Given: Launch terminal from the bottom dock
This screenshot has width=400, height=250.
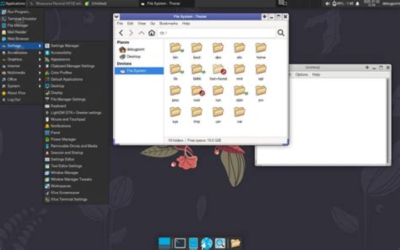Looking at the screenshot, I should tap(179, 243).
